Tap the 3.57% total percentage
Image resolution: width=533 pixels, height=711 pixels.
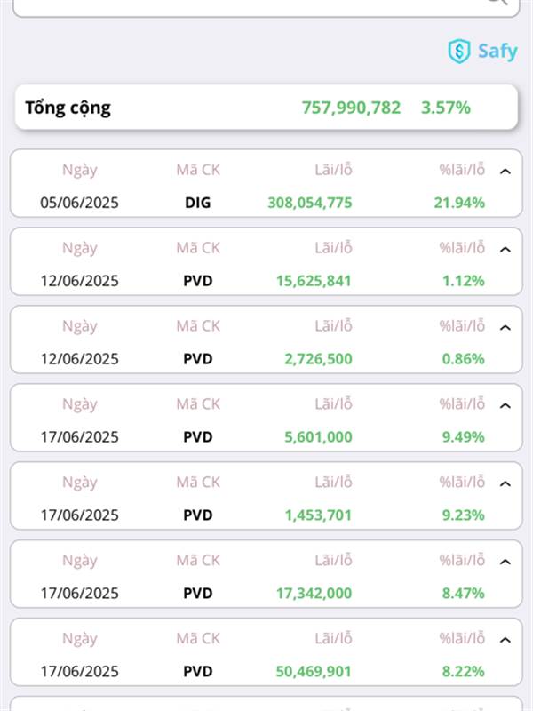coord(446,108)
